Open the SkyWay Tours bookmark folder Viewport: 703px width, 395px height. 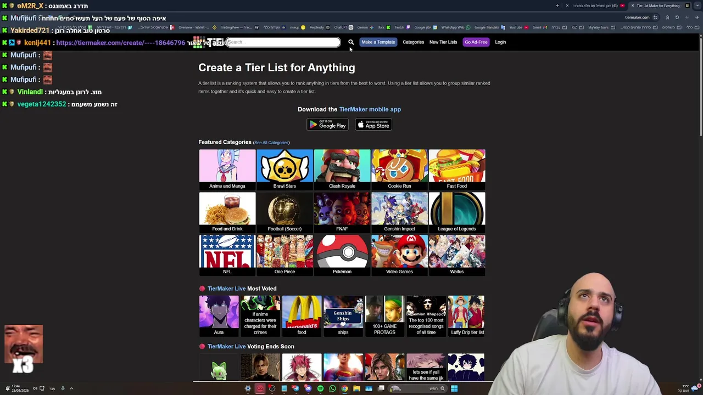click(601, 27)
